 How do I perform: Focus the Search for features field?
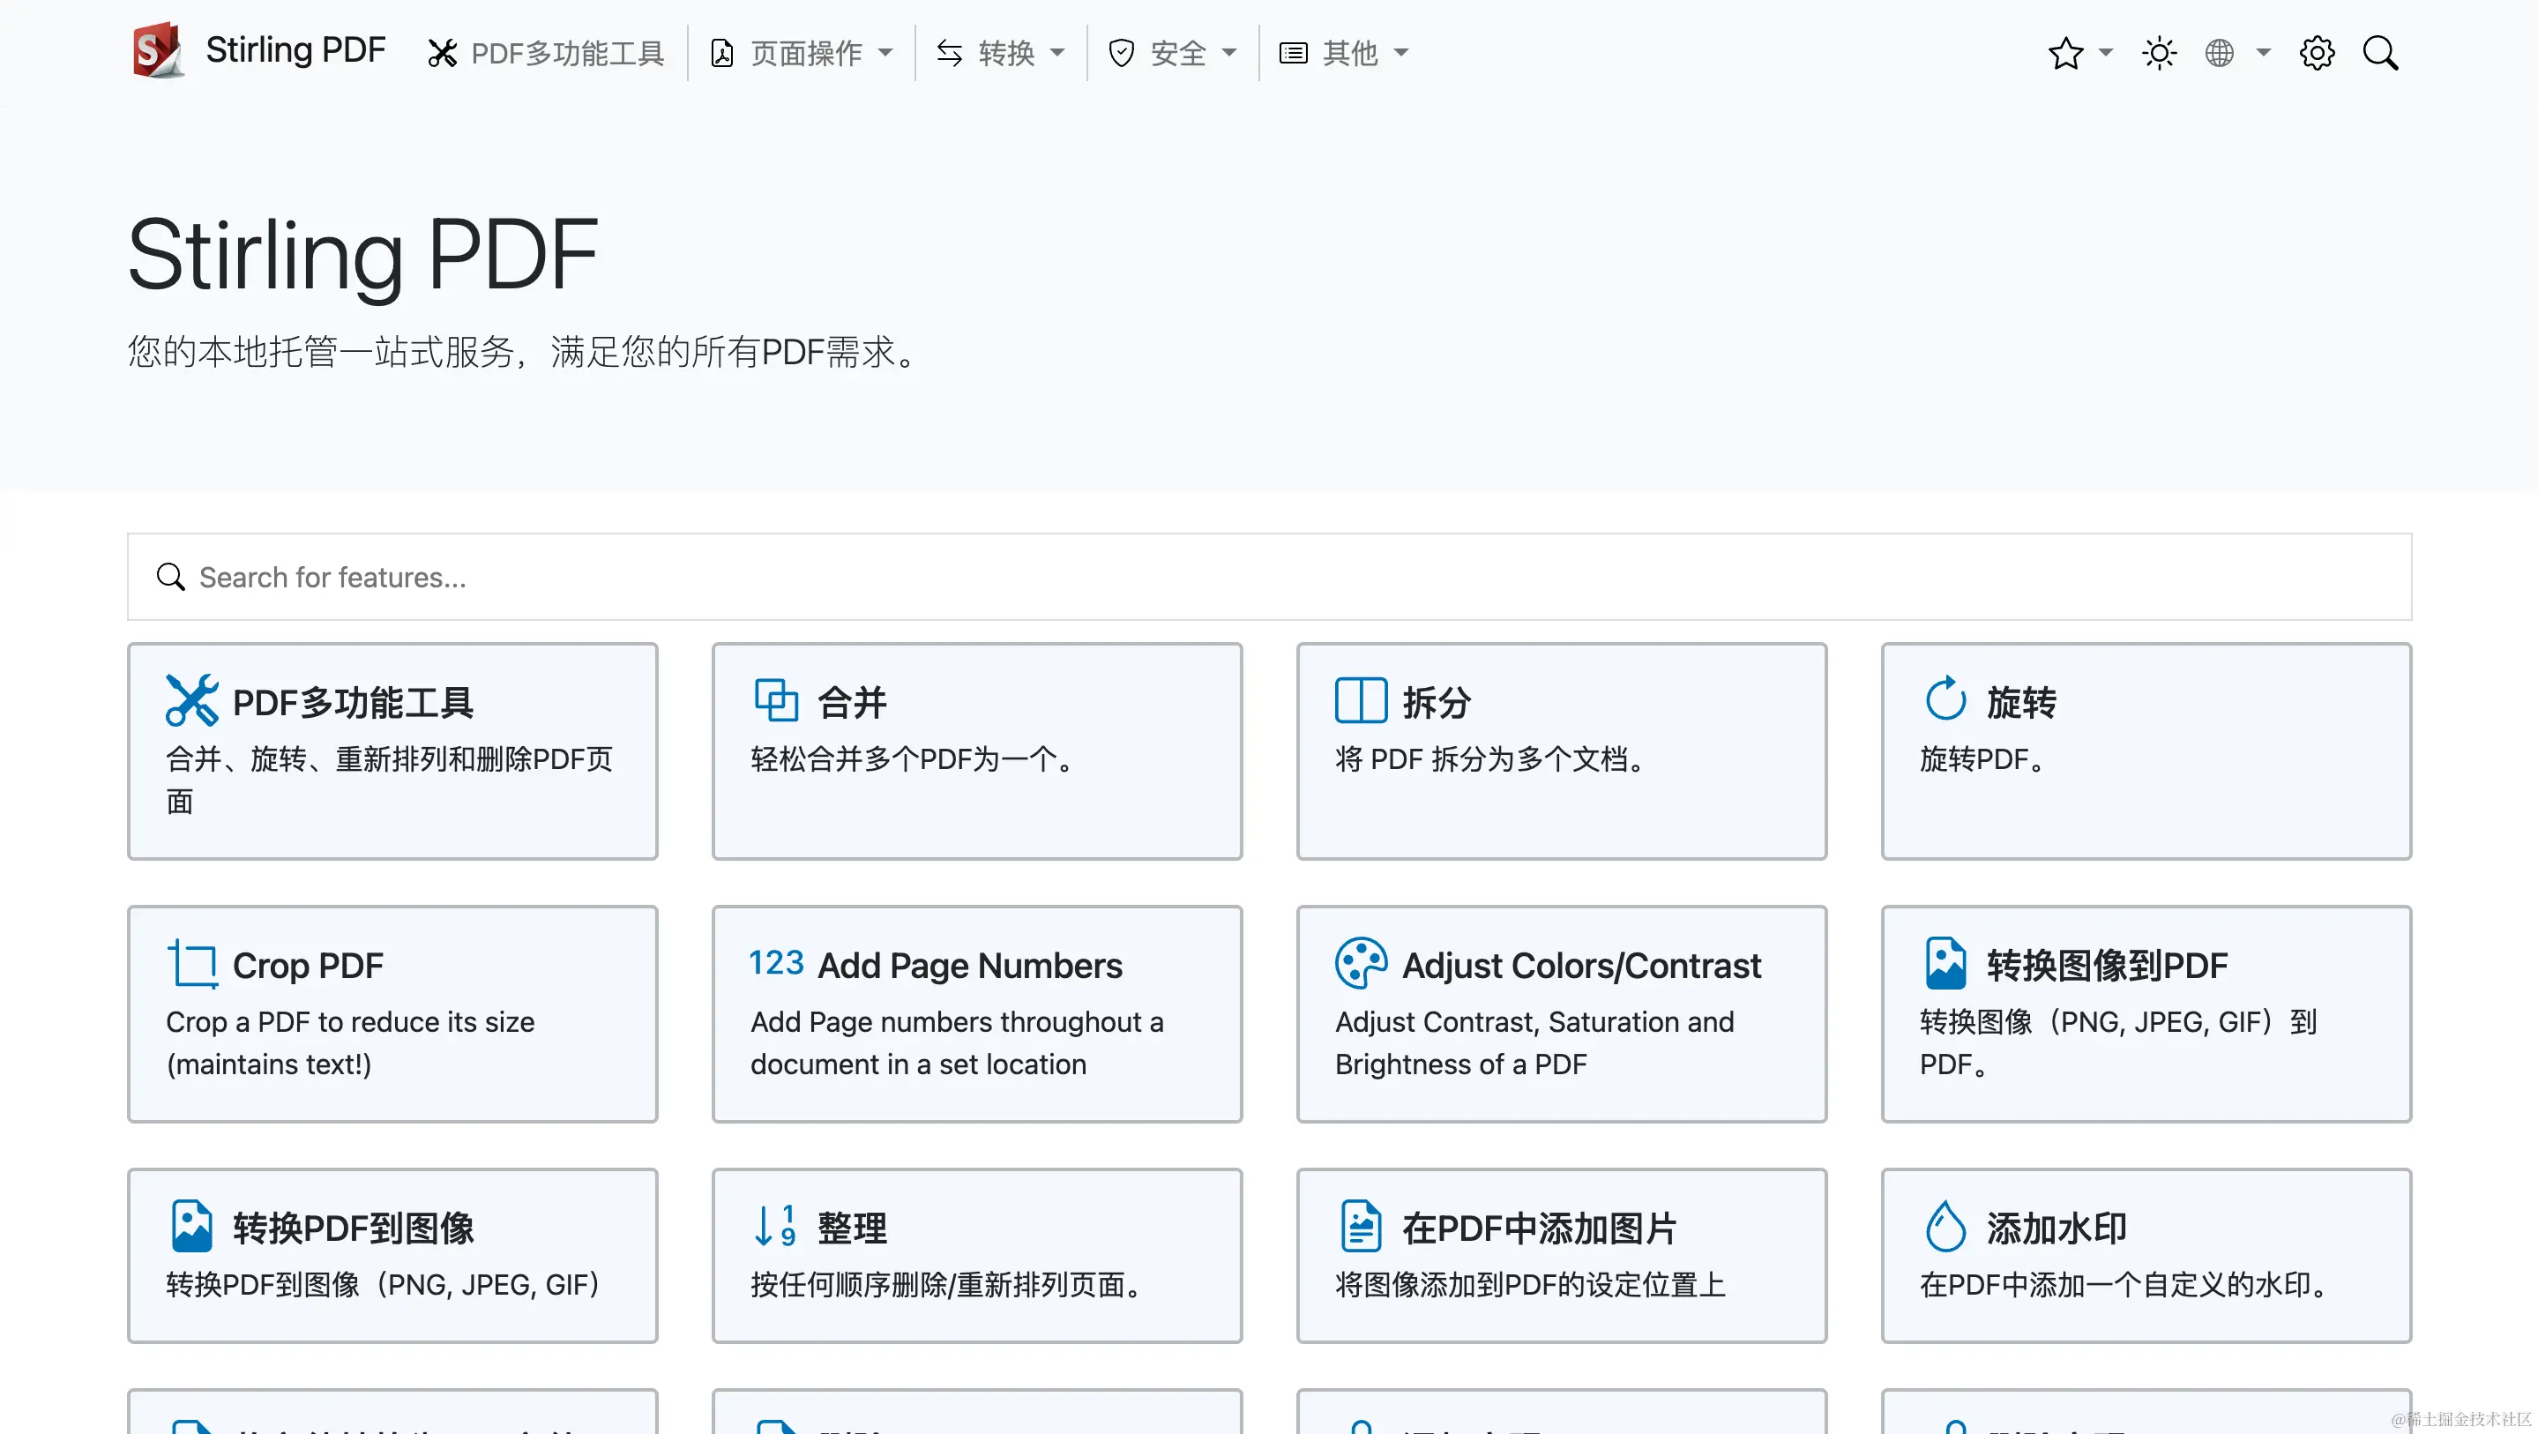(x=1269, y=577)
